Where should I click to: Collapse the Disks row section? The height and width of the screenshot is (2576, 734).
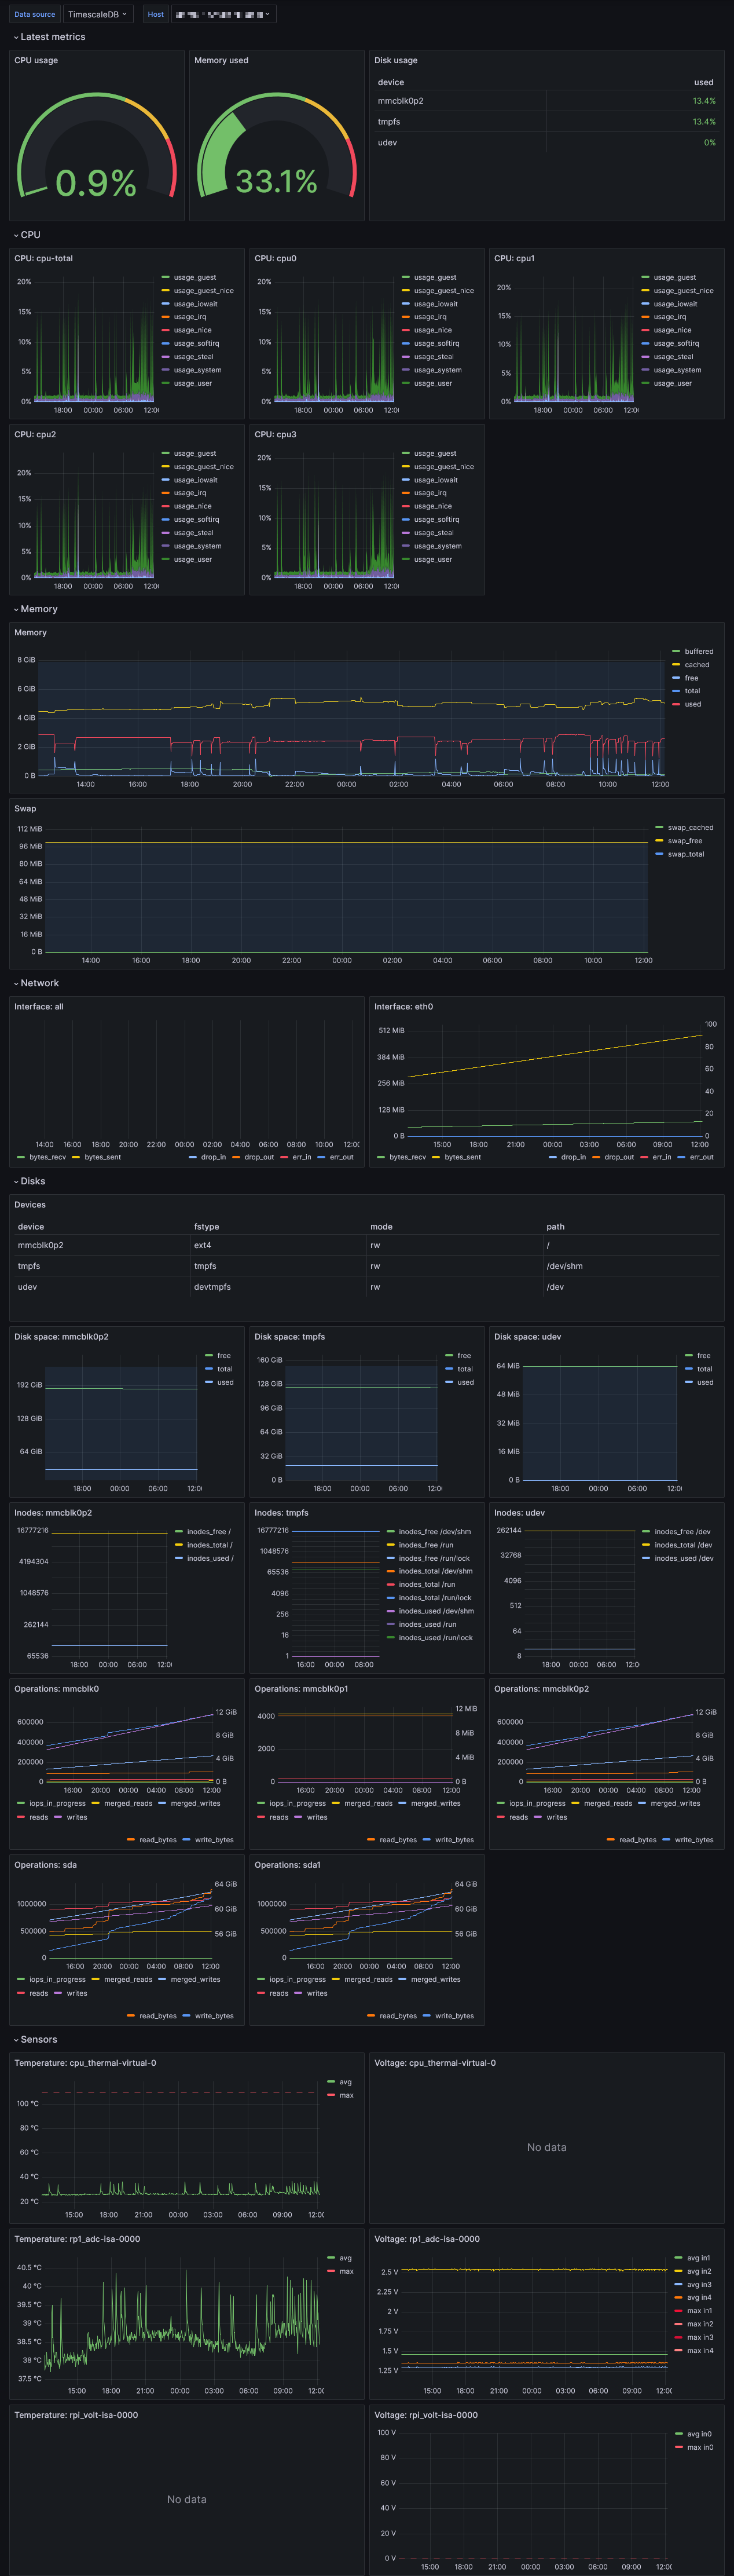point(30,1181)
